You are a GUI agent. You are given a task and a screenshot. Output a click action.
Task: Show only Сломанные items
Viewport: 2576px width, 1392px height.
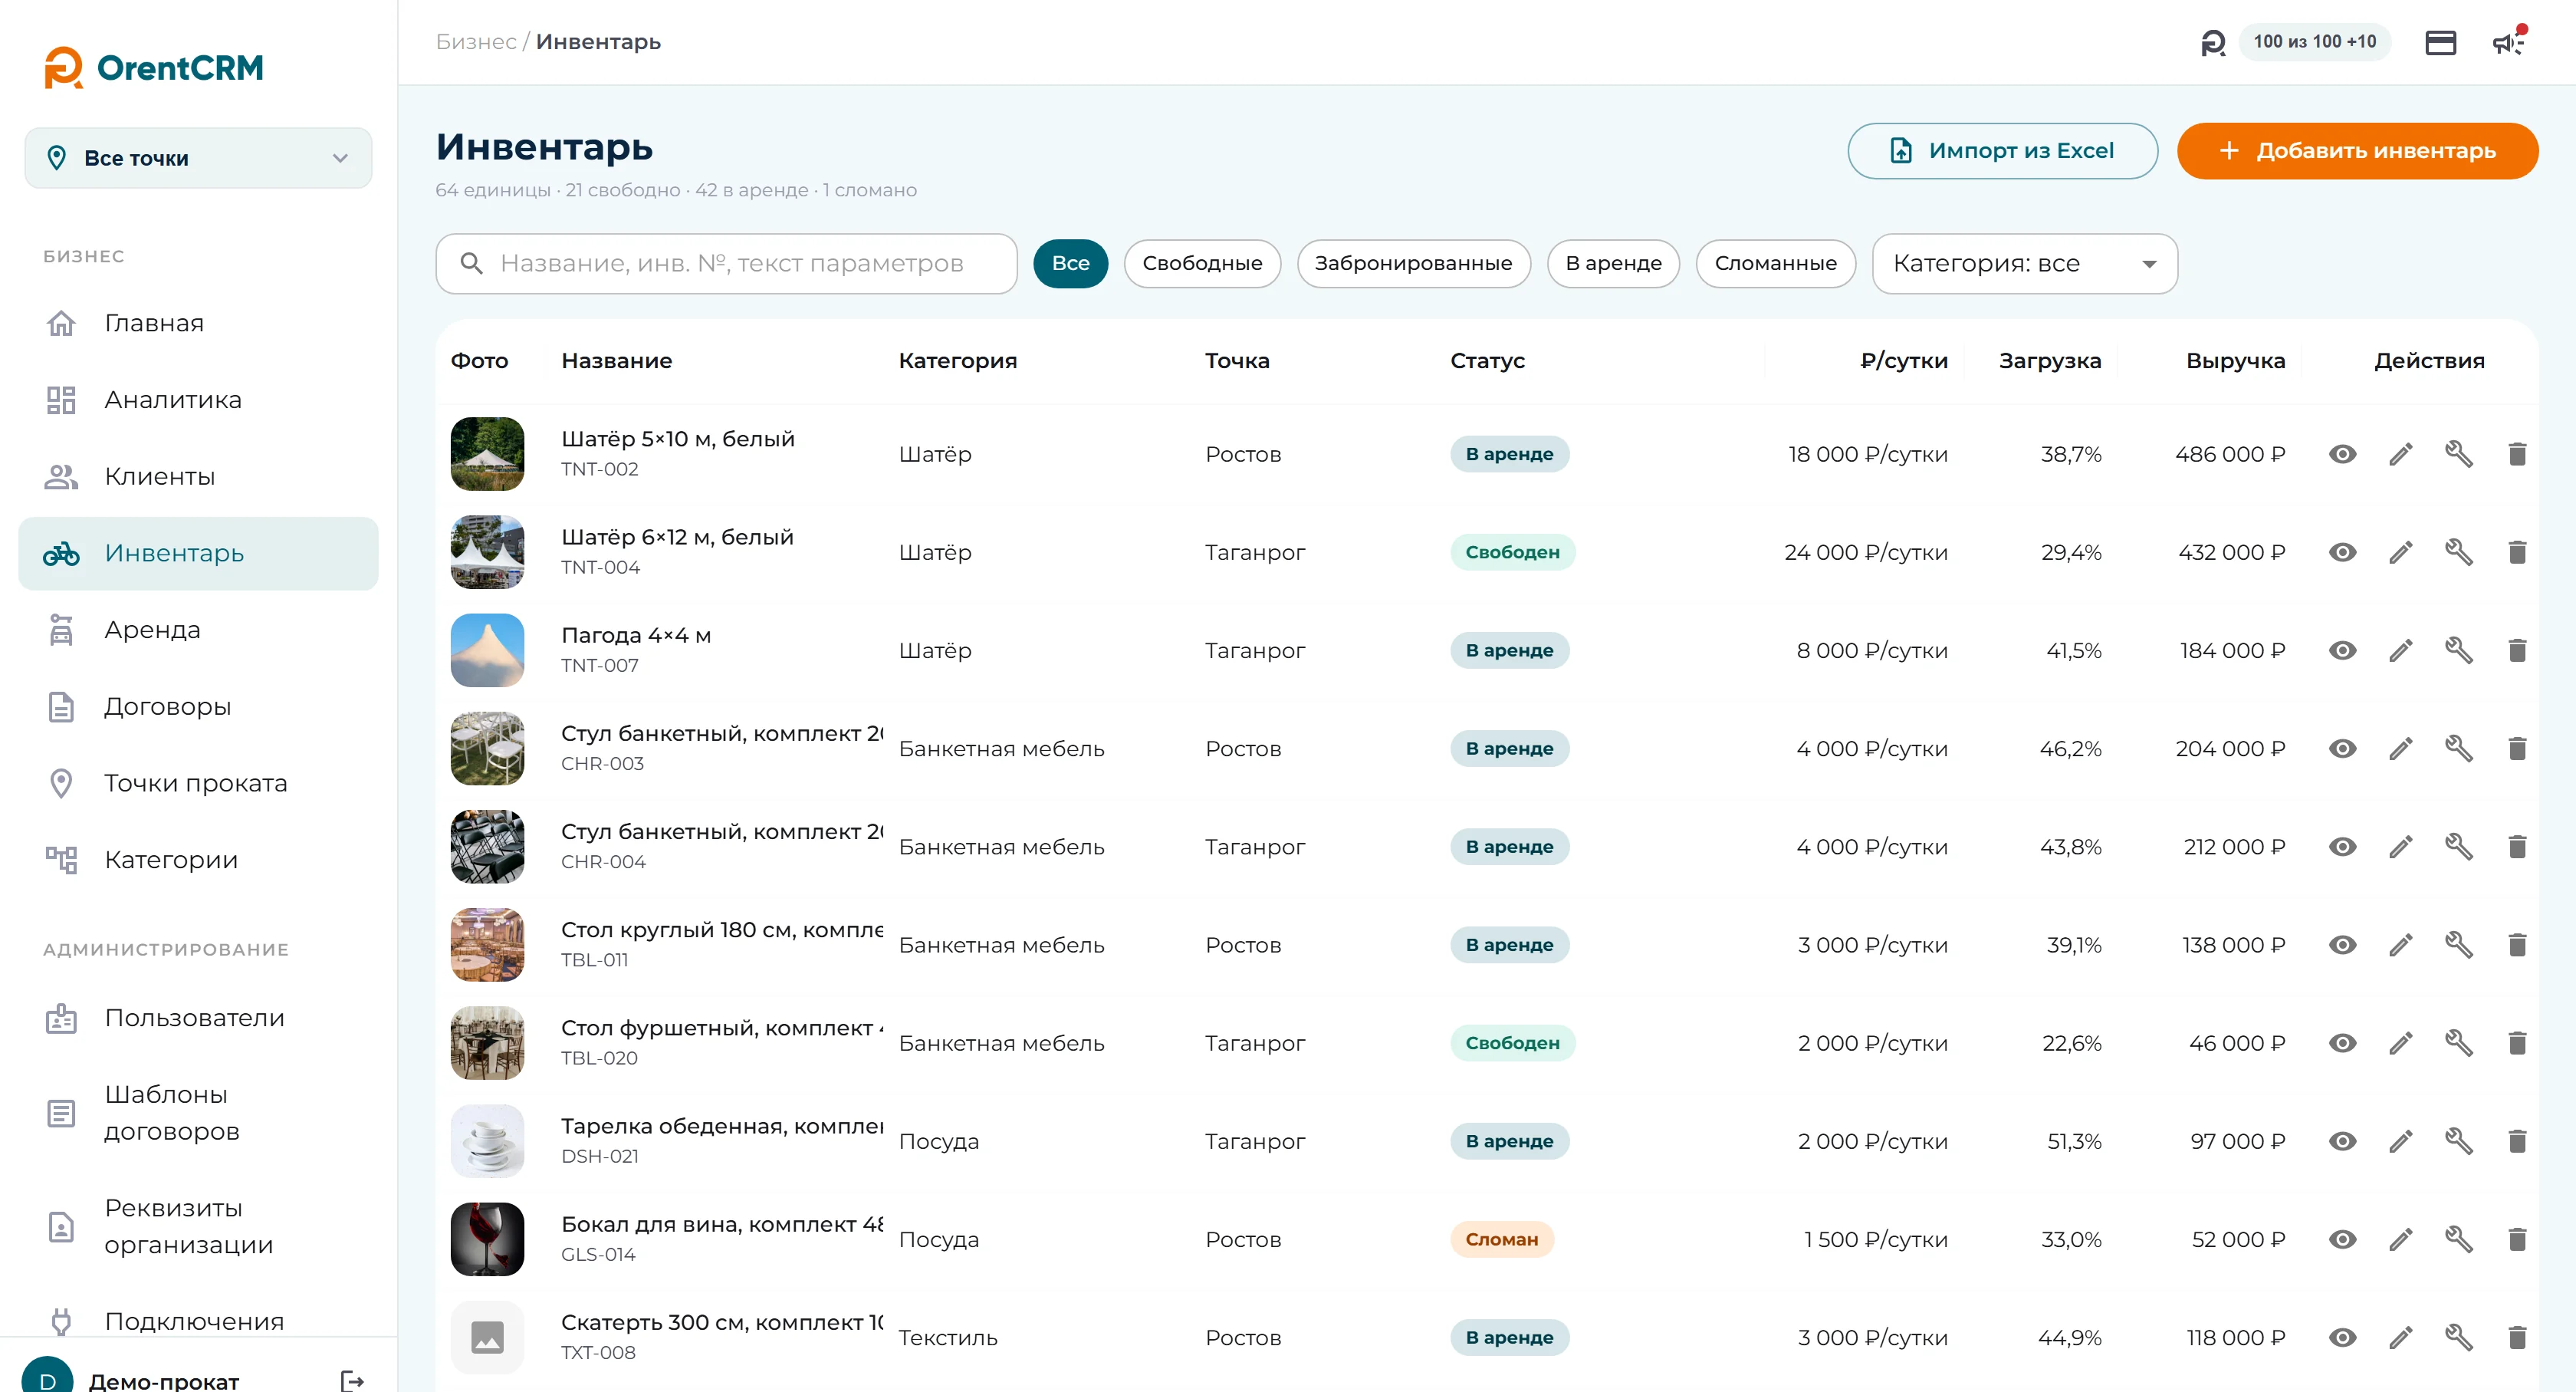(x=1775, y=263)
